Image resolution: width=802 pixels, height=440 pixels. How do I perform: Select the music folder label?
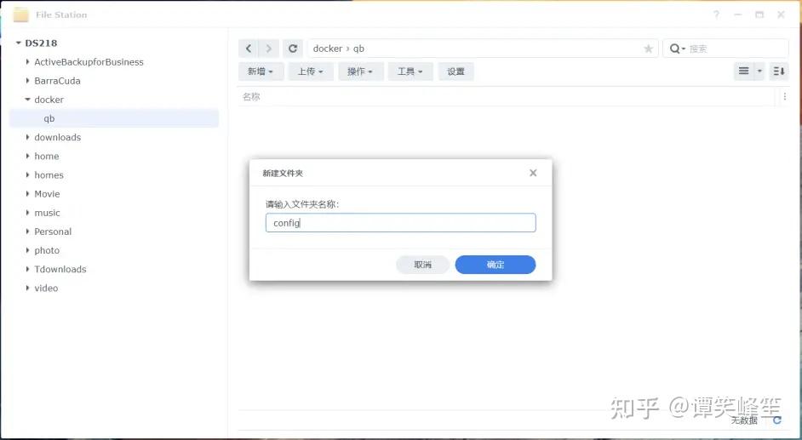click(x=47, y=213)
